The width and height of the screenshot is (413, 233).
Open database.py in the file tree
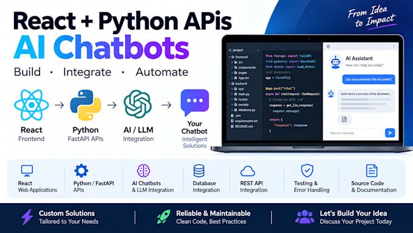point(247,110)
